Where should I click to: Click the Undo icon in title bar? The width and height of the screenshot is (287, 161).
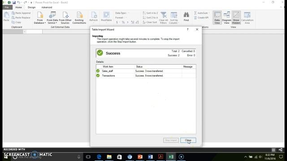pyautogui.click(x=19, y=3)
